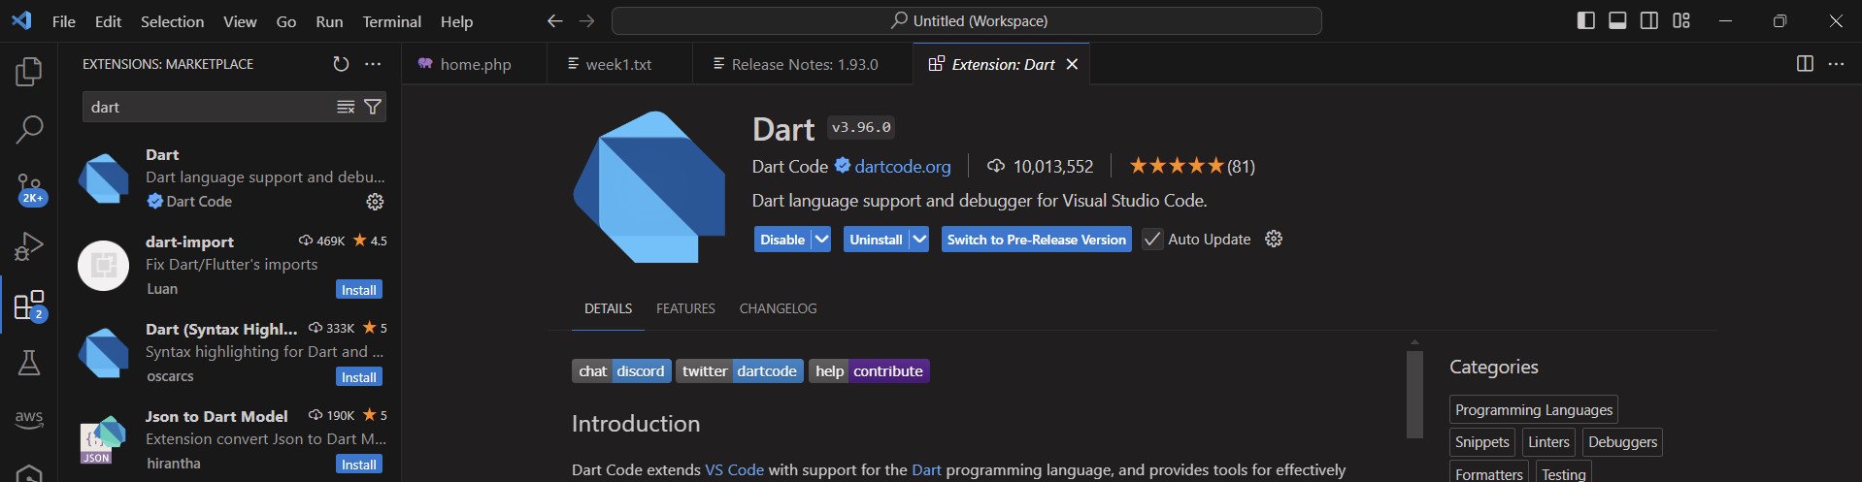Viewport: 1862px width, 482px height.
Task: Click the Linters category tag
Action: pyautogui.click(x=1548, y=442)
